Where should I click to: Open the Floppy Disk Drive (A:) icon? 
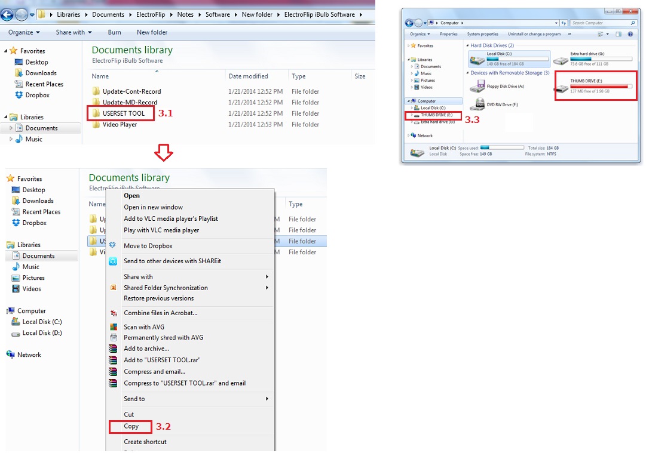point(477,87)
